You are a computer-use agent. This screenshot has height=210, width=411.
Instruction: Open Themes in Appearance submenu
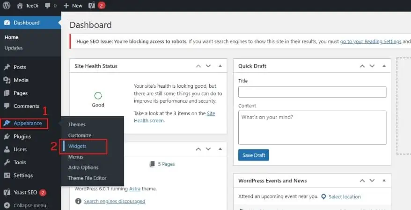(x=77, y=124)
